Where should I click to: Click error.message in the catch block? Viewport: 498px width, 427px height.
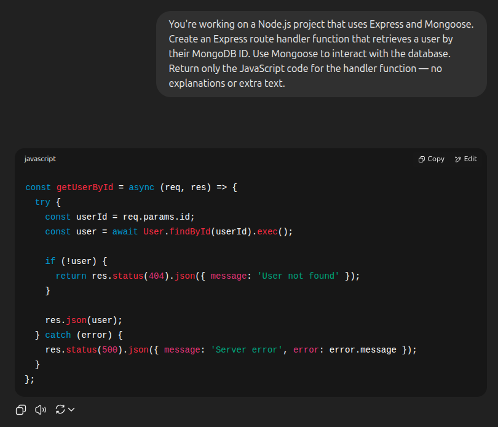coord(363,349)
